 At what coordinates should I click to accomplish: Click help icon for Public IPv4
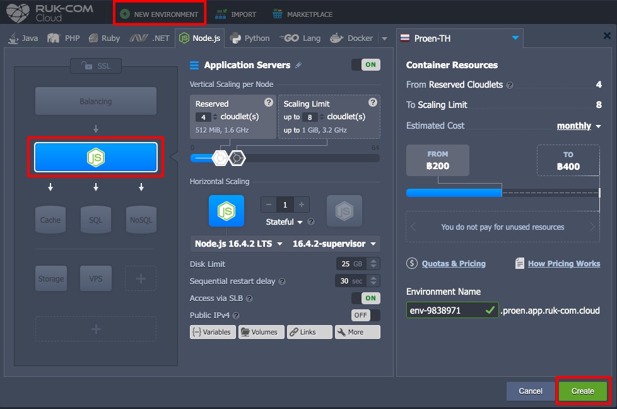[236, 316]
